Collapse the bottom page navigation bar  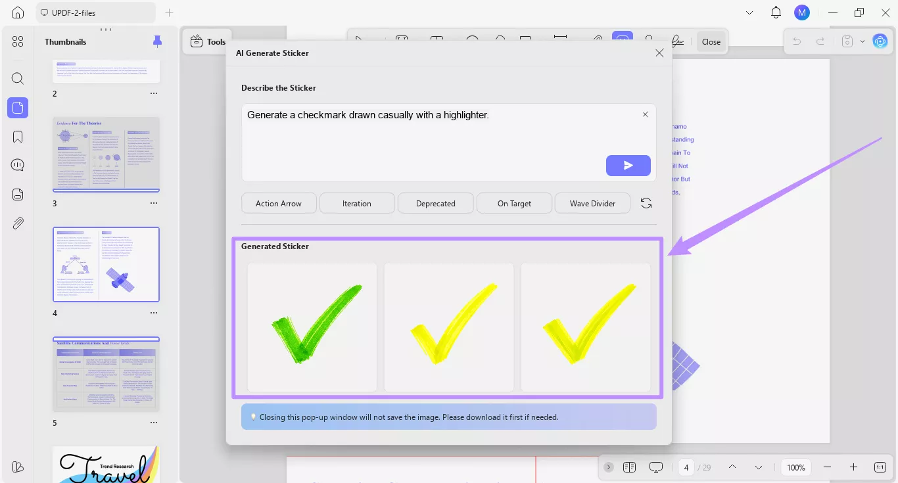pyautogui.click(x=609, y=467)
